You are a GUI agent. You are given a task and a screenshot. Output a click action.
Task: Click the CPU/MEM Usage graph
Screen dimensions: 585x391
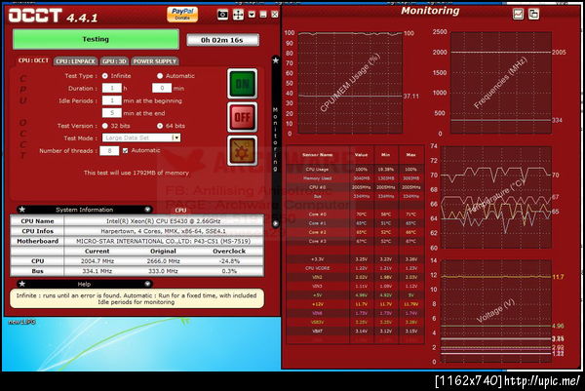[x=350, y=83]
